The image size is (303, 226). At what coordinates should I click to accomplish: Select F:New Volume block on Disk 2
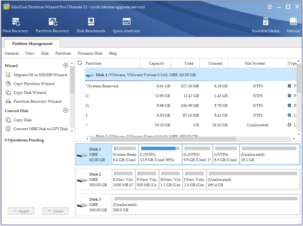[147, 179]
